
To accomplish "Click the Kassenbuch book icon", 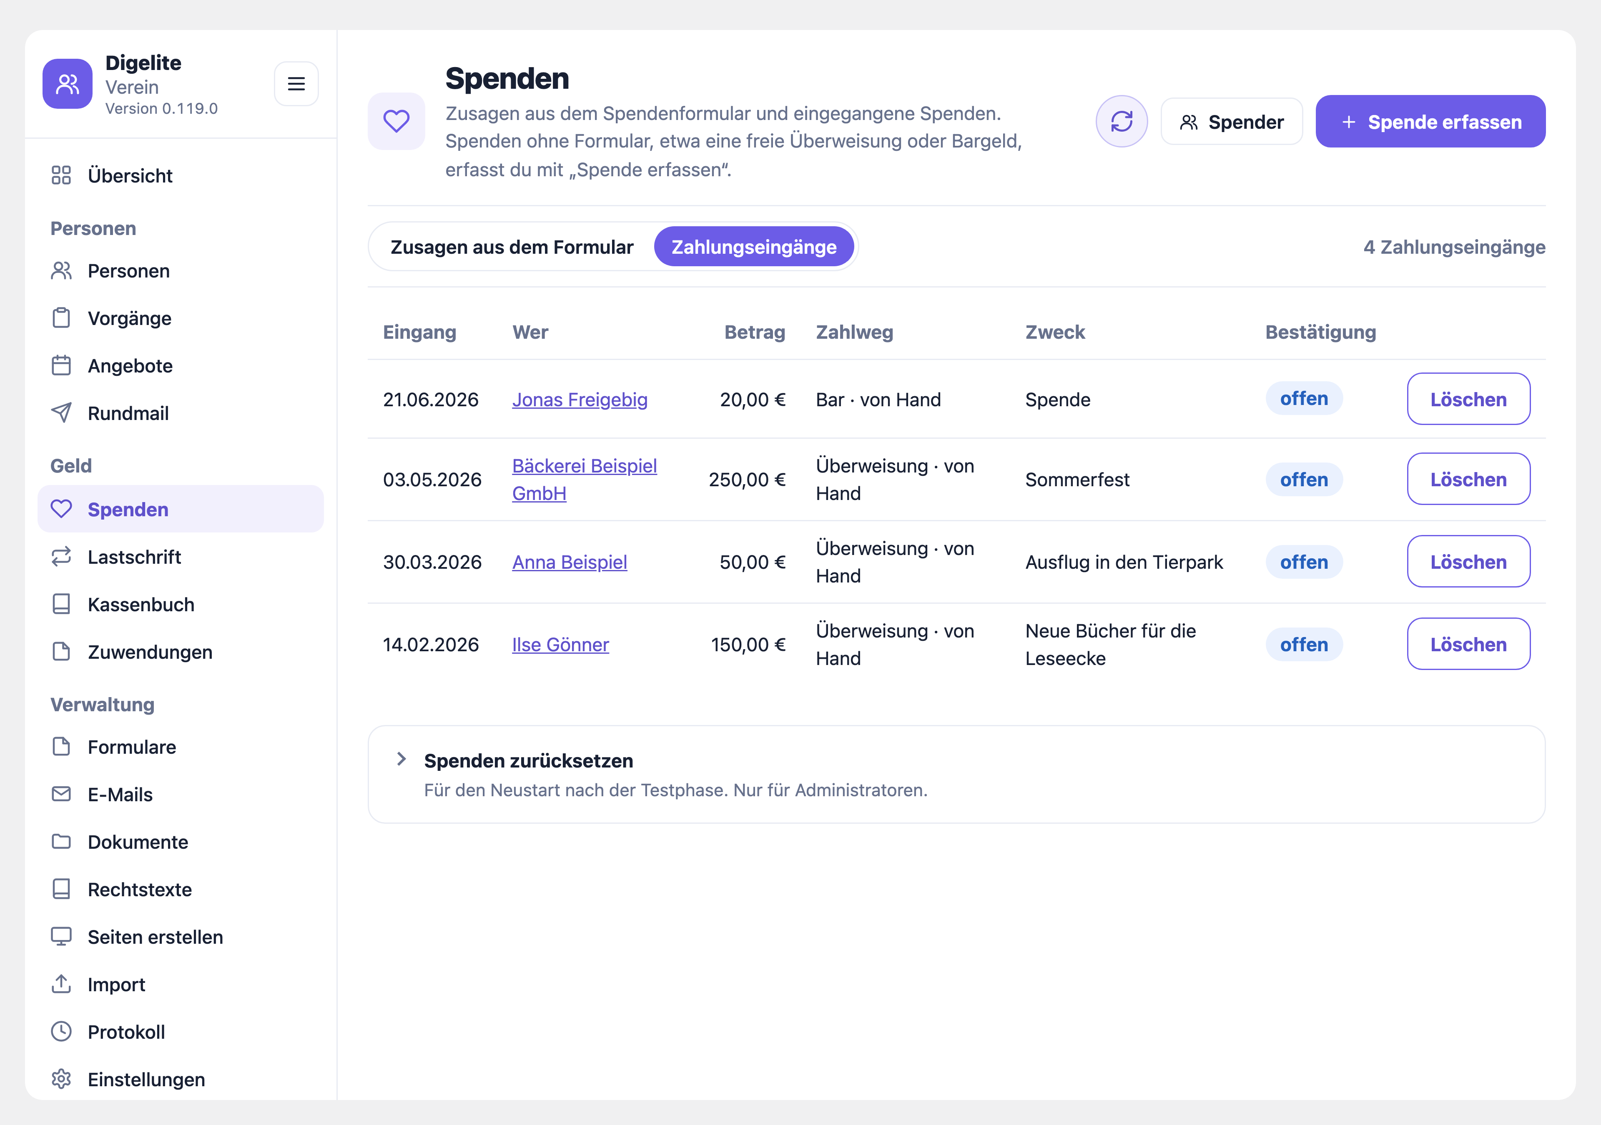I will (x=61, y=604).
